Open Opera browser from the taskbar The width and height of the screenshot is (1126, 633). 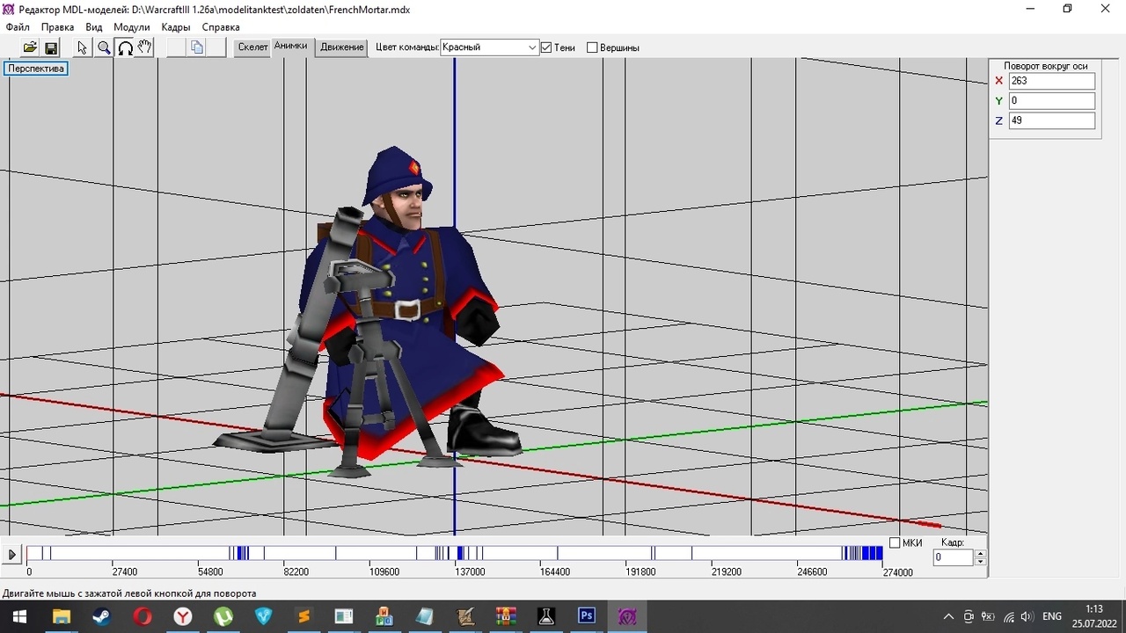click(x=142, y=616)
